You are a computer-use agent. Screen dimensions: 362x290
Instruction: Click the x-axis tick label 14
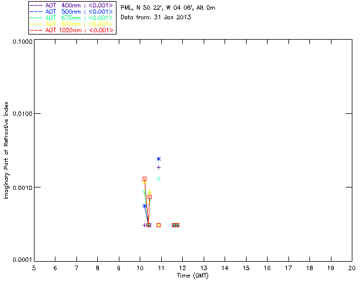tap(225, 268)
